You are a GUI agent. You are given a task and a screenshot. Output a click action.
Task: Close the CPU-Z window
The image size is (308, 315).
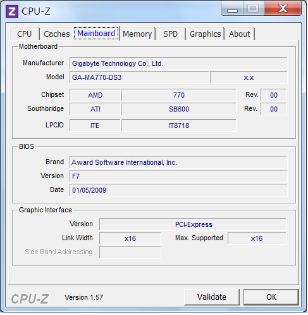pyautogui.click(x=283, y=8)
